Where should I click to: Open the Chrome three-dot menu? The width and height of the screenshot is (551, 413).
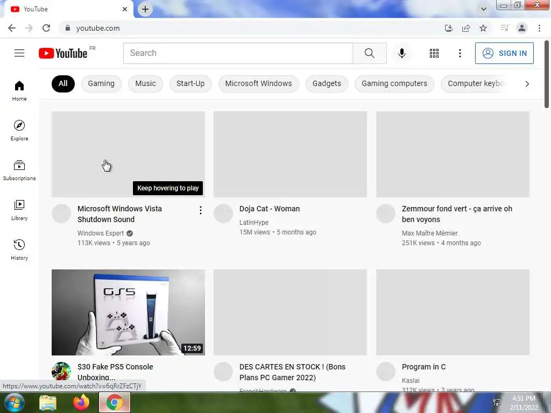539,28
